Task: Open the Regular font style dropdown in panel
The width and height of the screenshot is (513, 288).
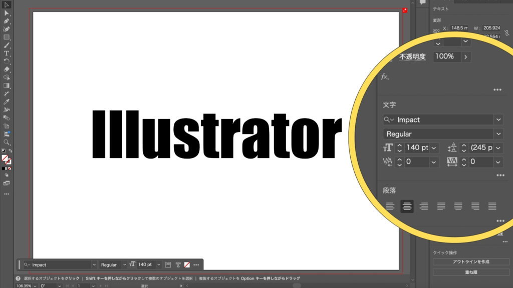Action: 498,134
